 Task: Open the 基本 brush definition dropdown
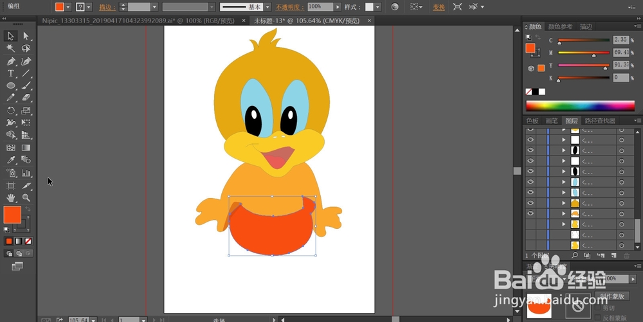267,7
